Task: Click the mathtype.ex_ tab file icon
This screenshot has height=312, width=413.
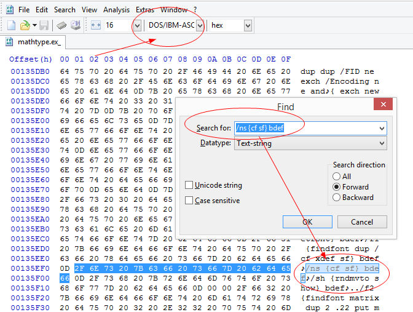Action: [x=9, y=42]
